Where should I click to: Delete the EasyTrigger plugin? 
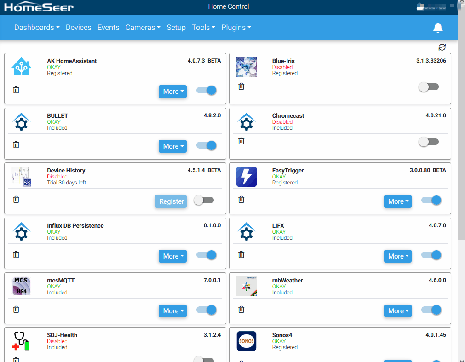(241, 200)
